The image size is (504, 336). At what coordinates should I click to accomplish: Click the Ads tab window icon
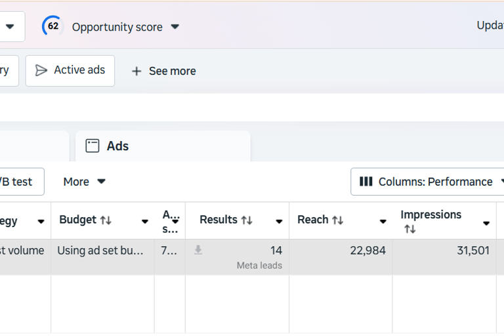[93, 146]
